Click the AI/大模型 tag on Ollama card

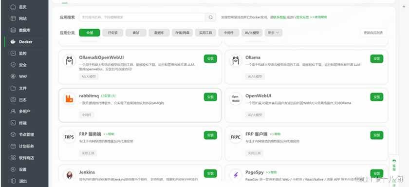255,76
